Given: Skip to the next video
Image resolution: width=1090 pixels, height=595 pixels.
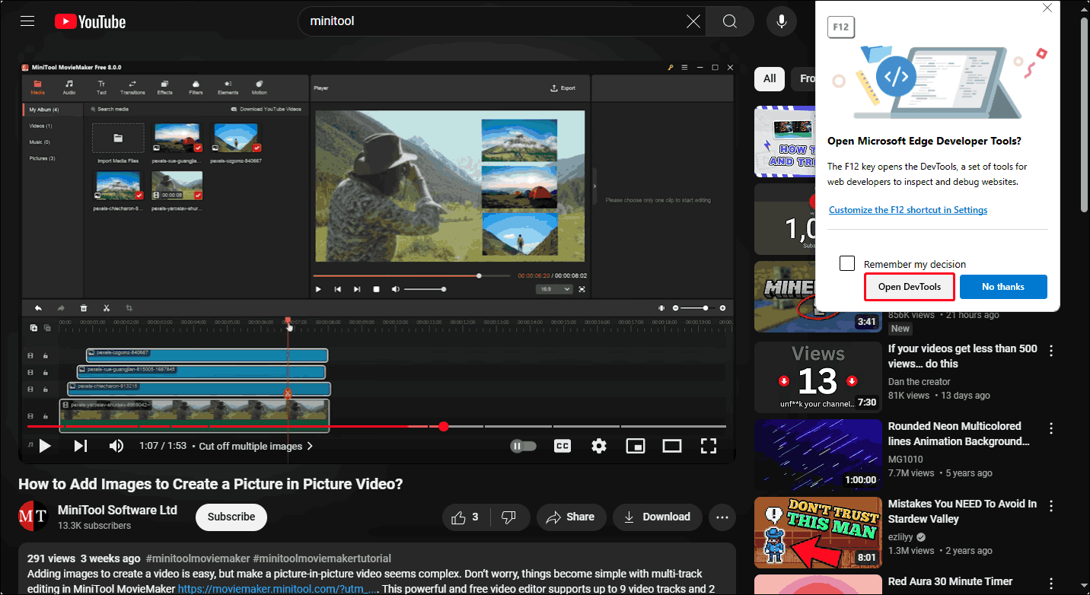Looking at the screenshot, I should point(81,446).
